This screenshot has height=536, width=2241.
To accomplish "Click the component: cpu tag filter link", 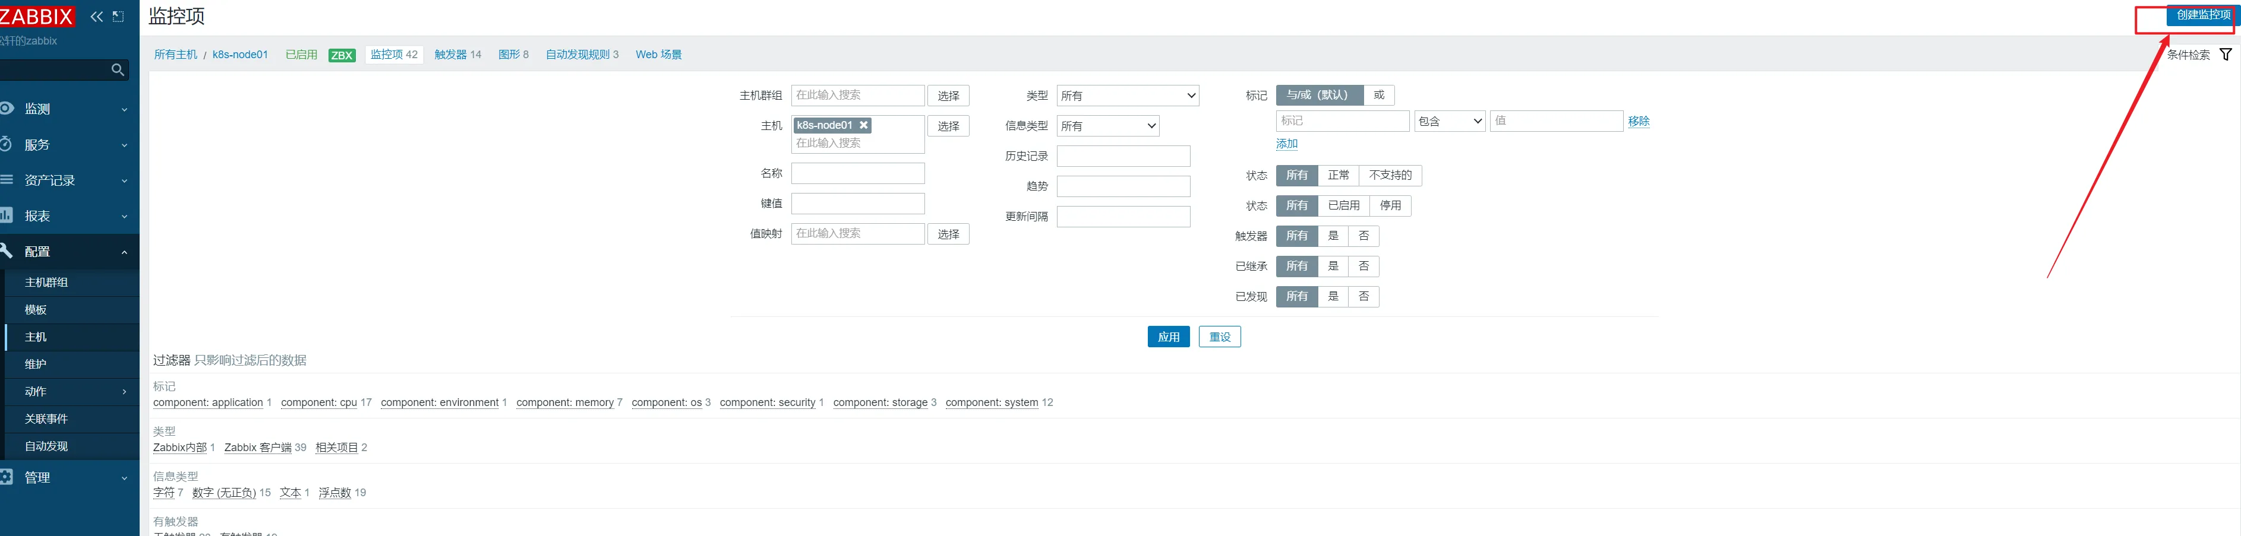I will (x=318, y=403).
